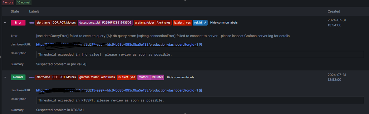
Task: Click description box mentioning RT03M1
Action: [200, 100]
